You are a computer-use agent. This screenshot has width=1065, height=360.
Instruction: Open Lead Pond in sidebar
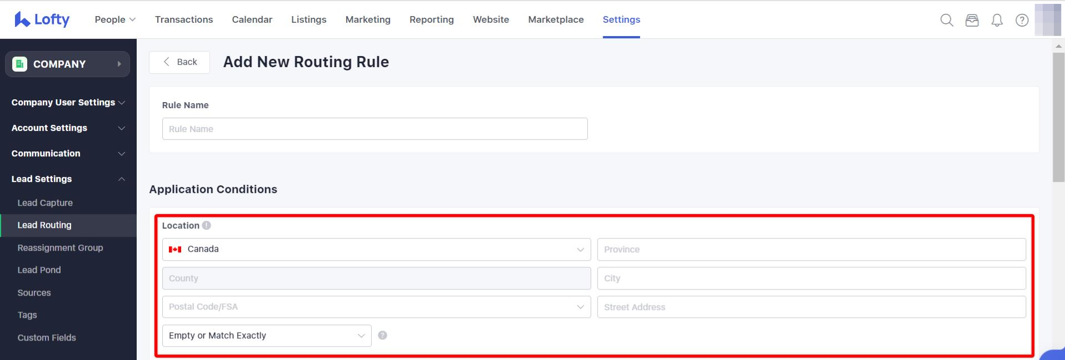[x=39, y=270]
